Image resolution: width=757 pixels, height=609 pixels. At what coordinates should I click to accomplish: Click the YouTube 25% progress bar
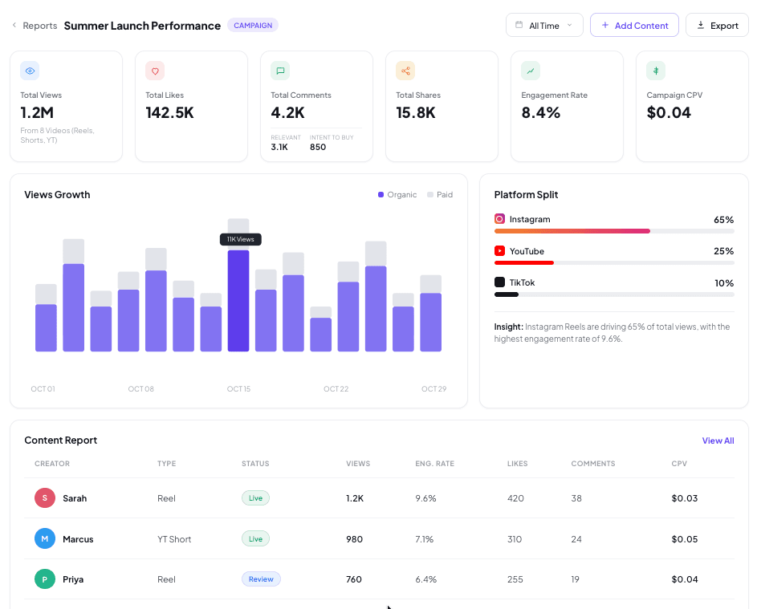(614, 263)
